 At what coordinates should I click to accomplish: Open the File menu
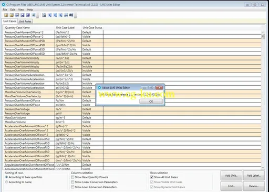pyautogui.click(x=5, y=9)
